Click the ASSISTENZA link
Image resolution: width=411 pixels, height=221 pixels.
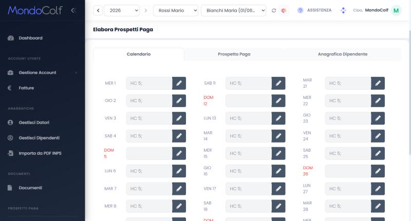(319, 10)
